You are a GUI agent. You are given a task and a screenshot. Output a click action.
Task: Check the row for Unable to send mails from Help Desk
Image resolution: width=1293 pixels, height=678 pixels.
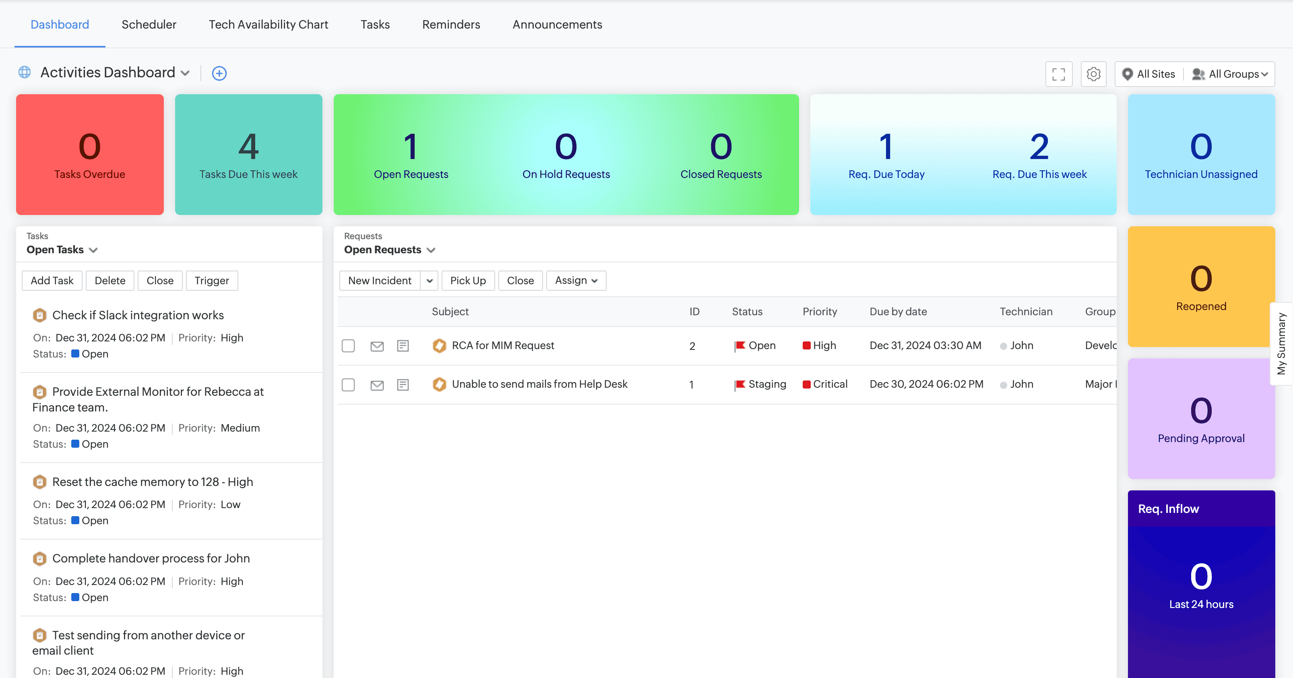[x=348, y=385]
